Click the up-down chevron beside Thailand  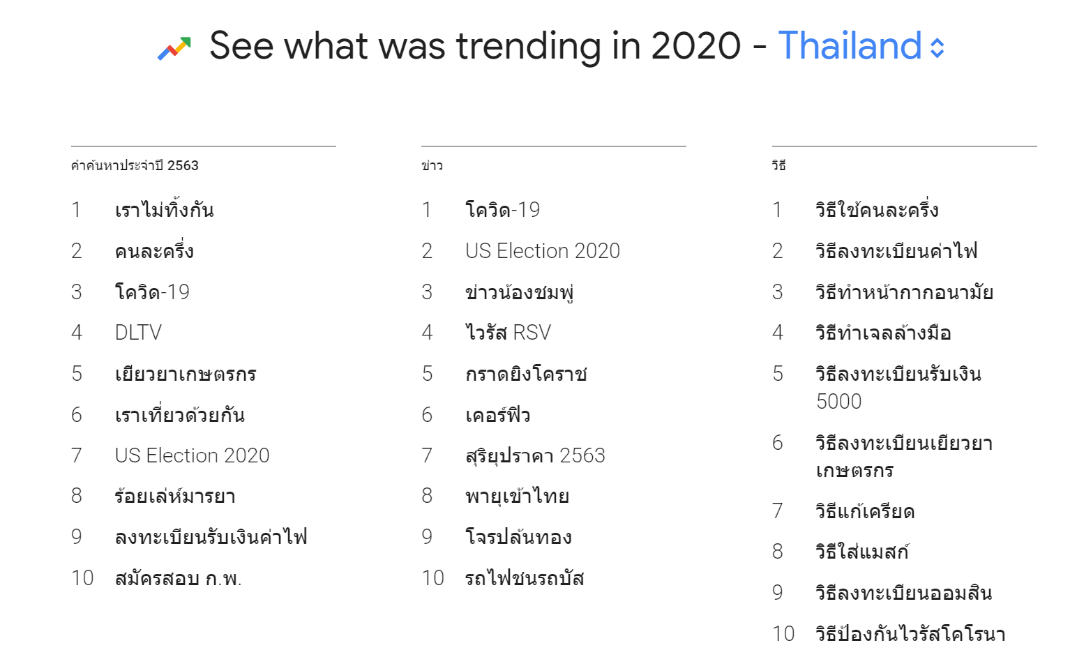937,47
